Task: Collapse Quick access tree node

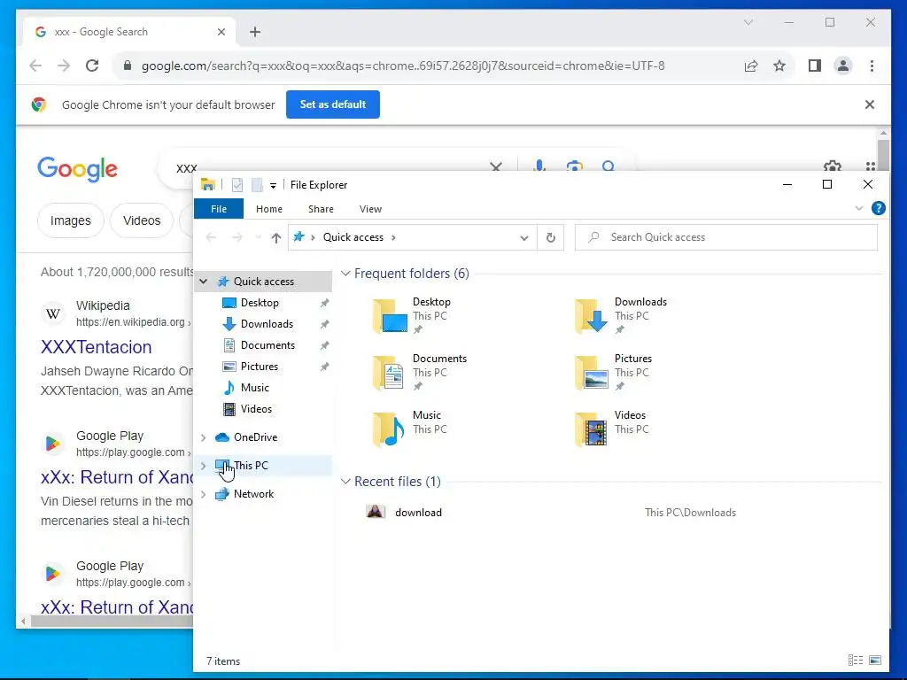Action: (x=203, y=282)
